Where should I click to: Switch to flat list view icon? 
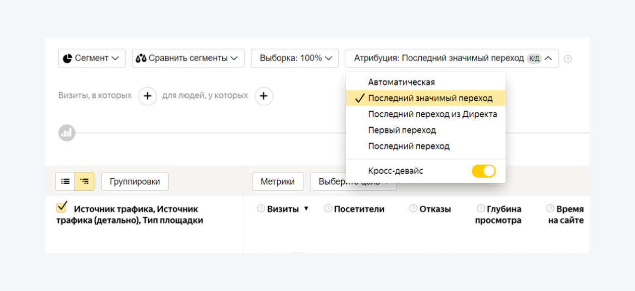pos(66,181)
